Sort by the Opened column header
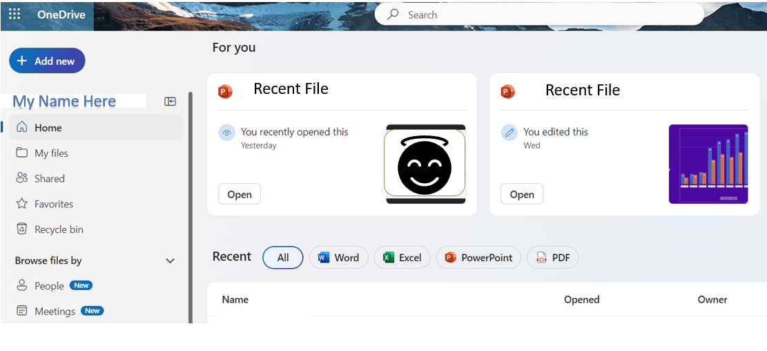This screenshot has height=351, width=767. 581,300
